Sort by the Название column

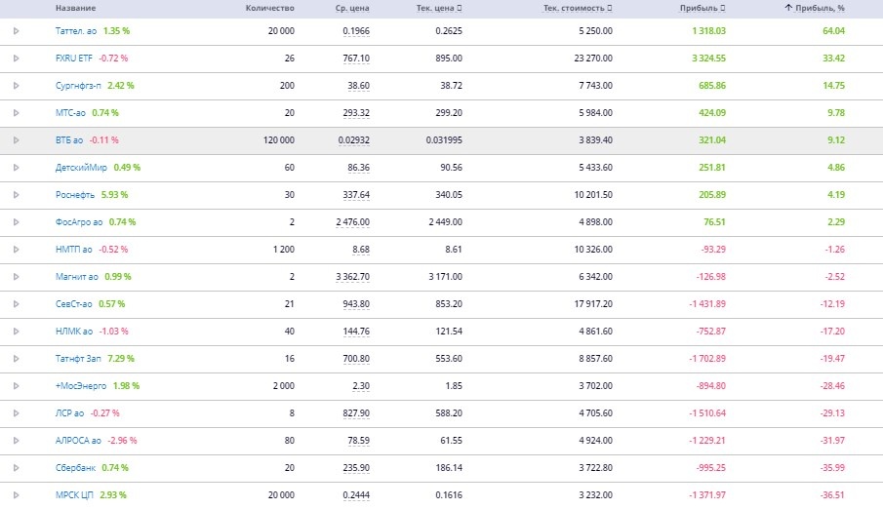point(75,8)
